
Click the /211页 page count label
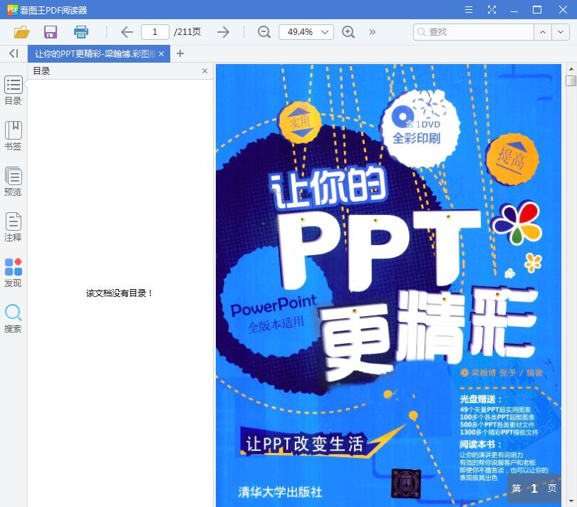click(187, 32)
